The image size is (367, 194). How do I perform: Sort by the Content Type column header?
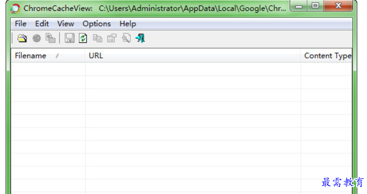click(x=326, y=55)
